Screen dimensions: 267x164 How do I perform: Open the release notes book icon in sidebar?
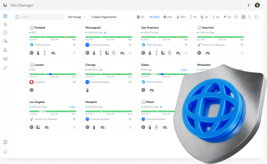[5, 142]
